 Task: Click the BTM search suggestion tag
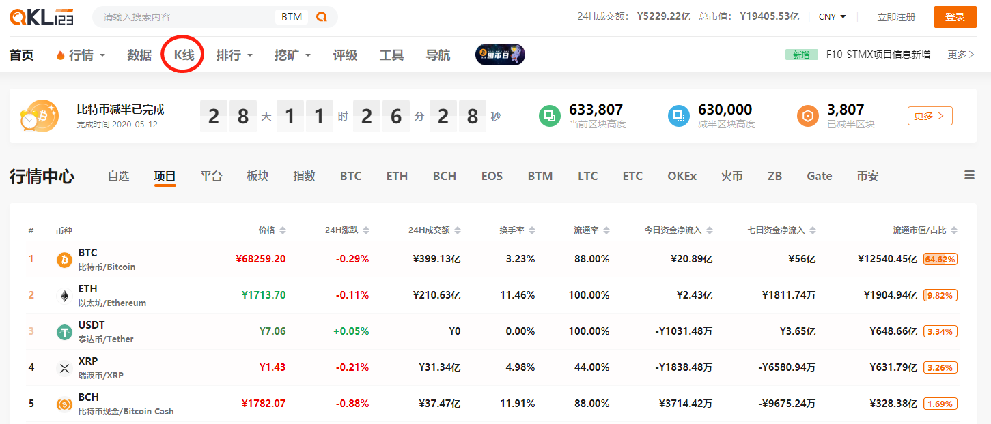click(x=292, y=17)
